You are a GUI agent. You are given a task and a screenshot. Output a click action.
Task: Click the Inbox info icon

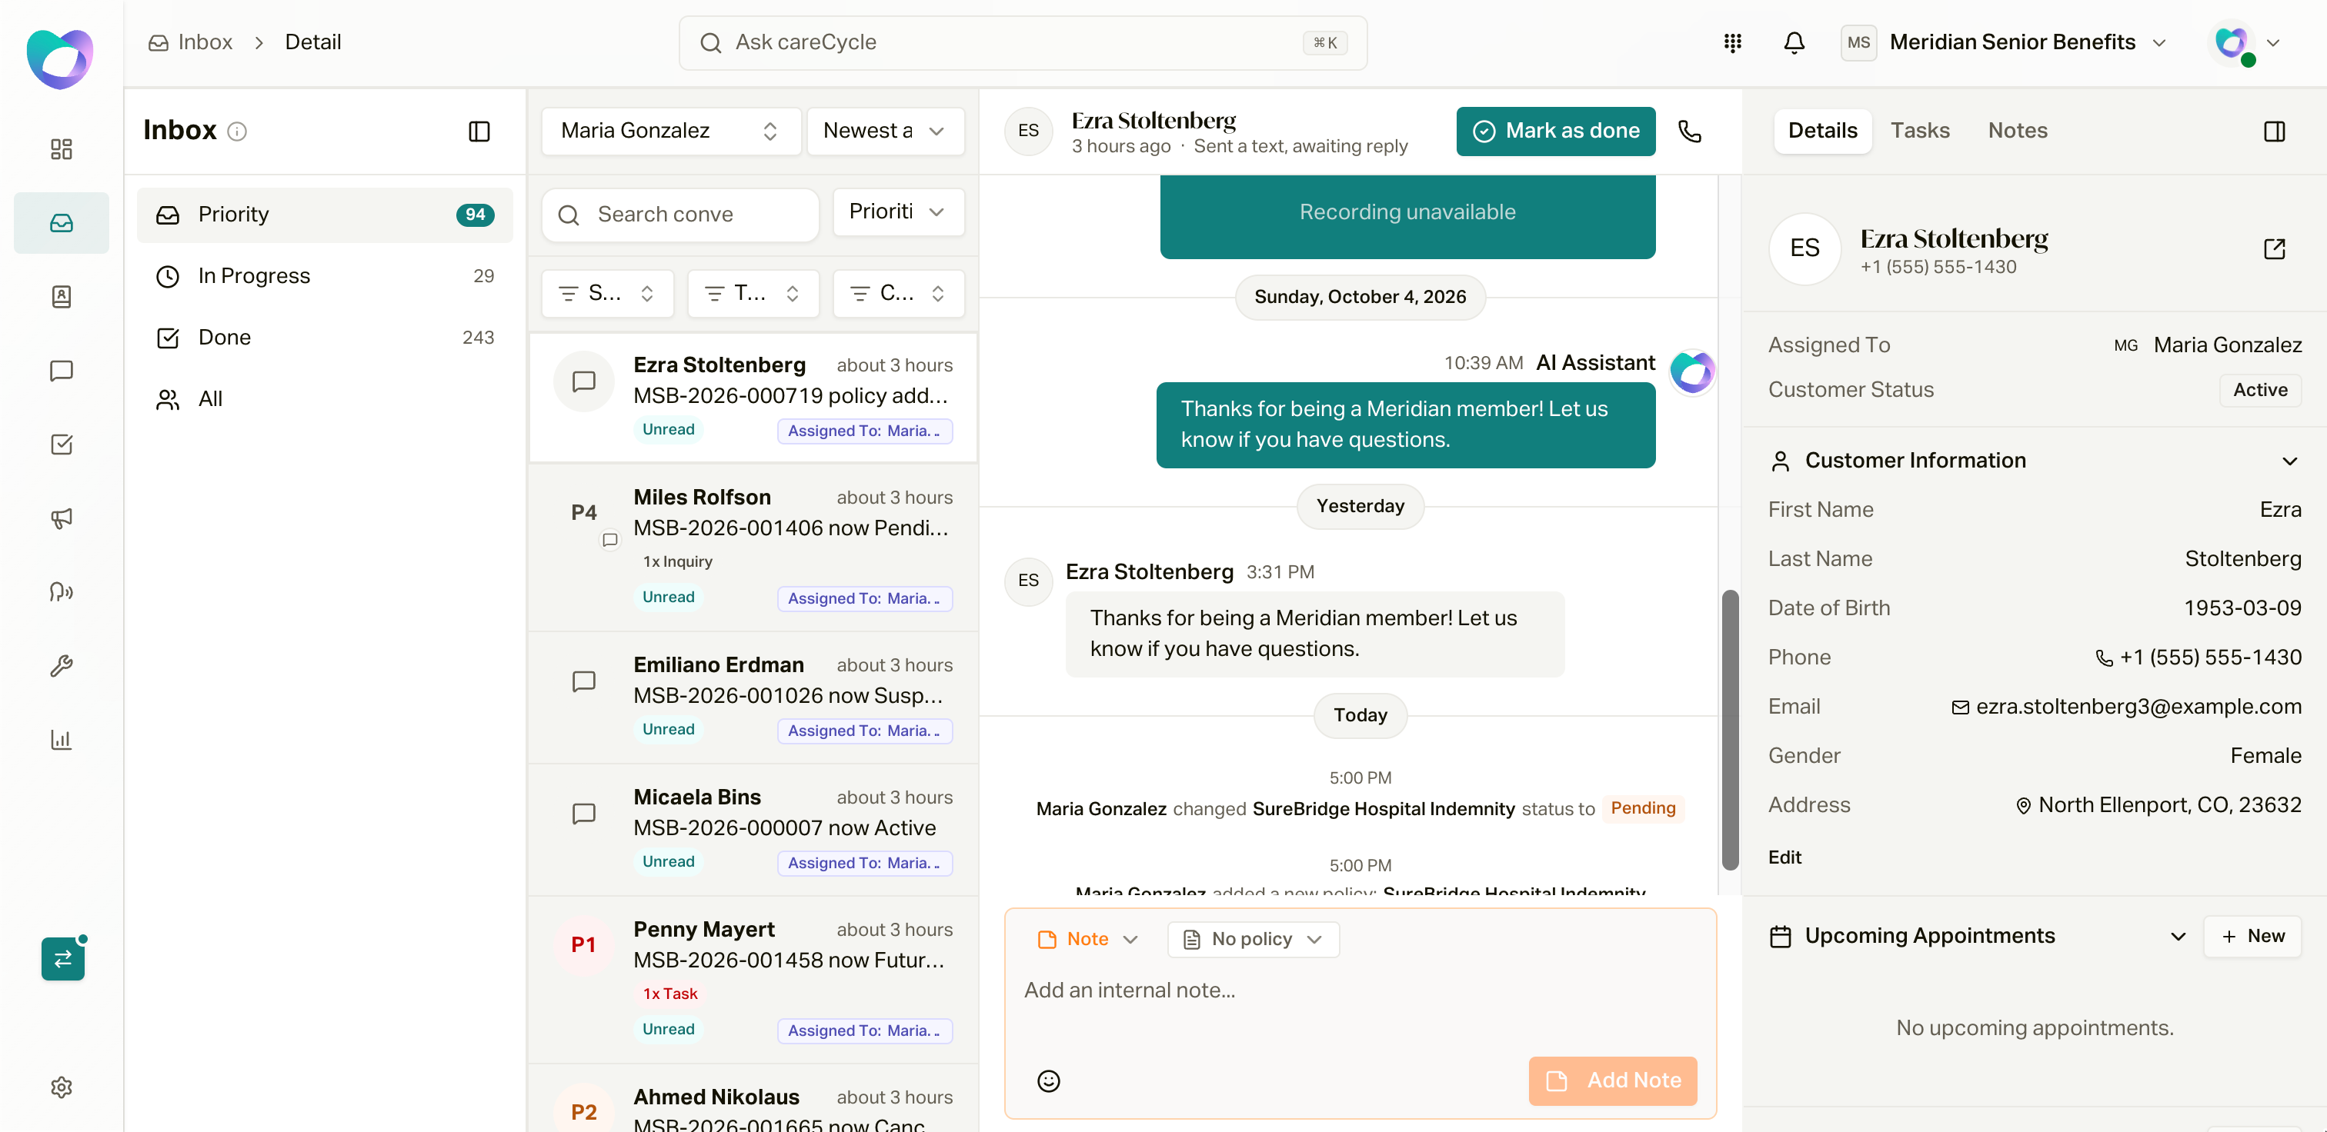coord(237,132)
